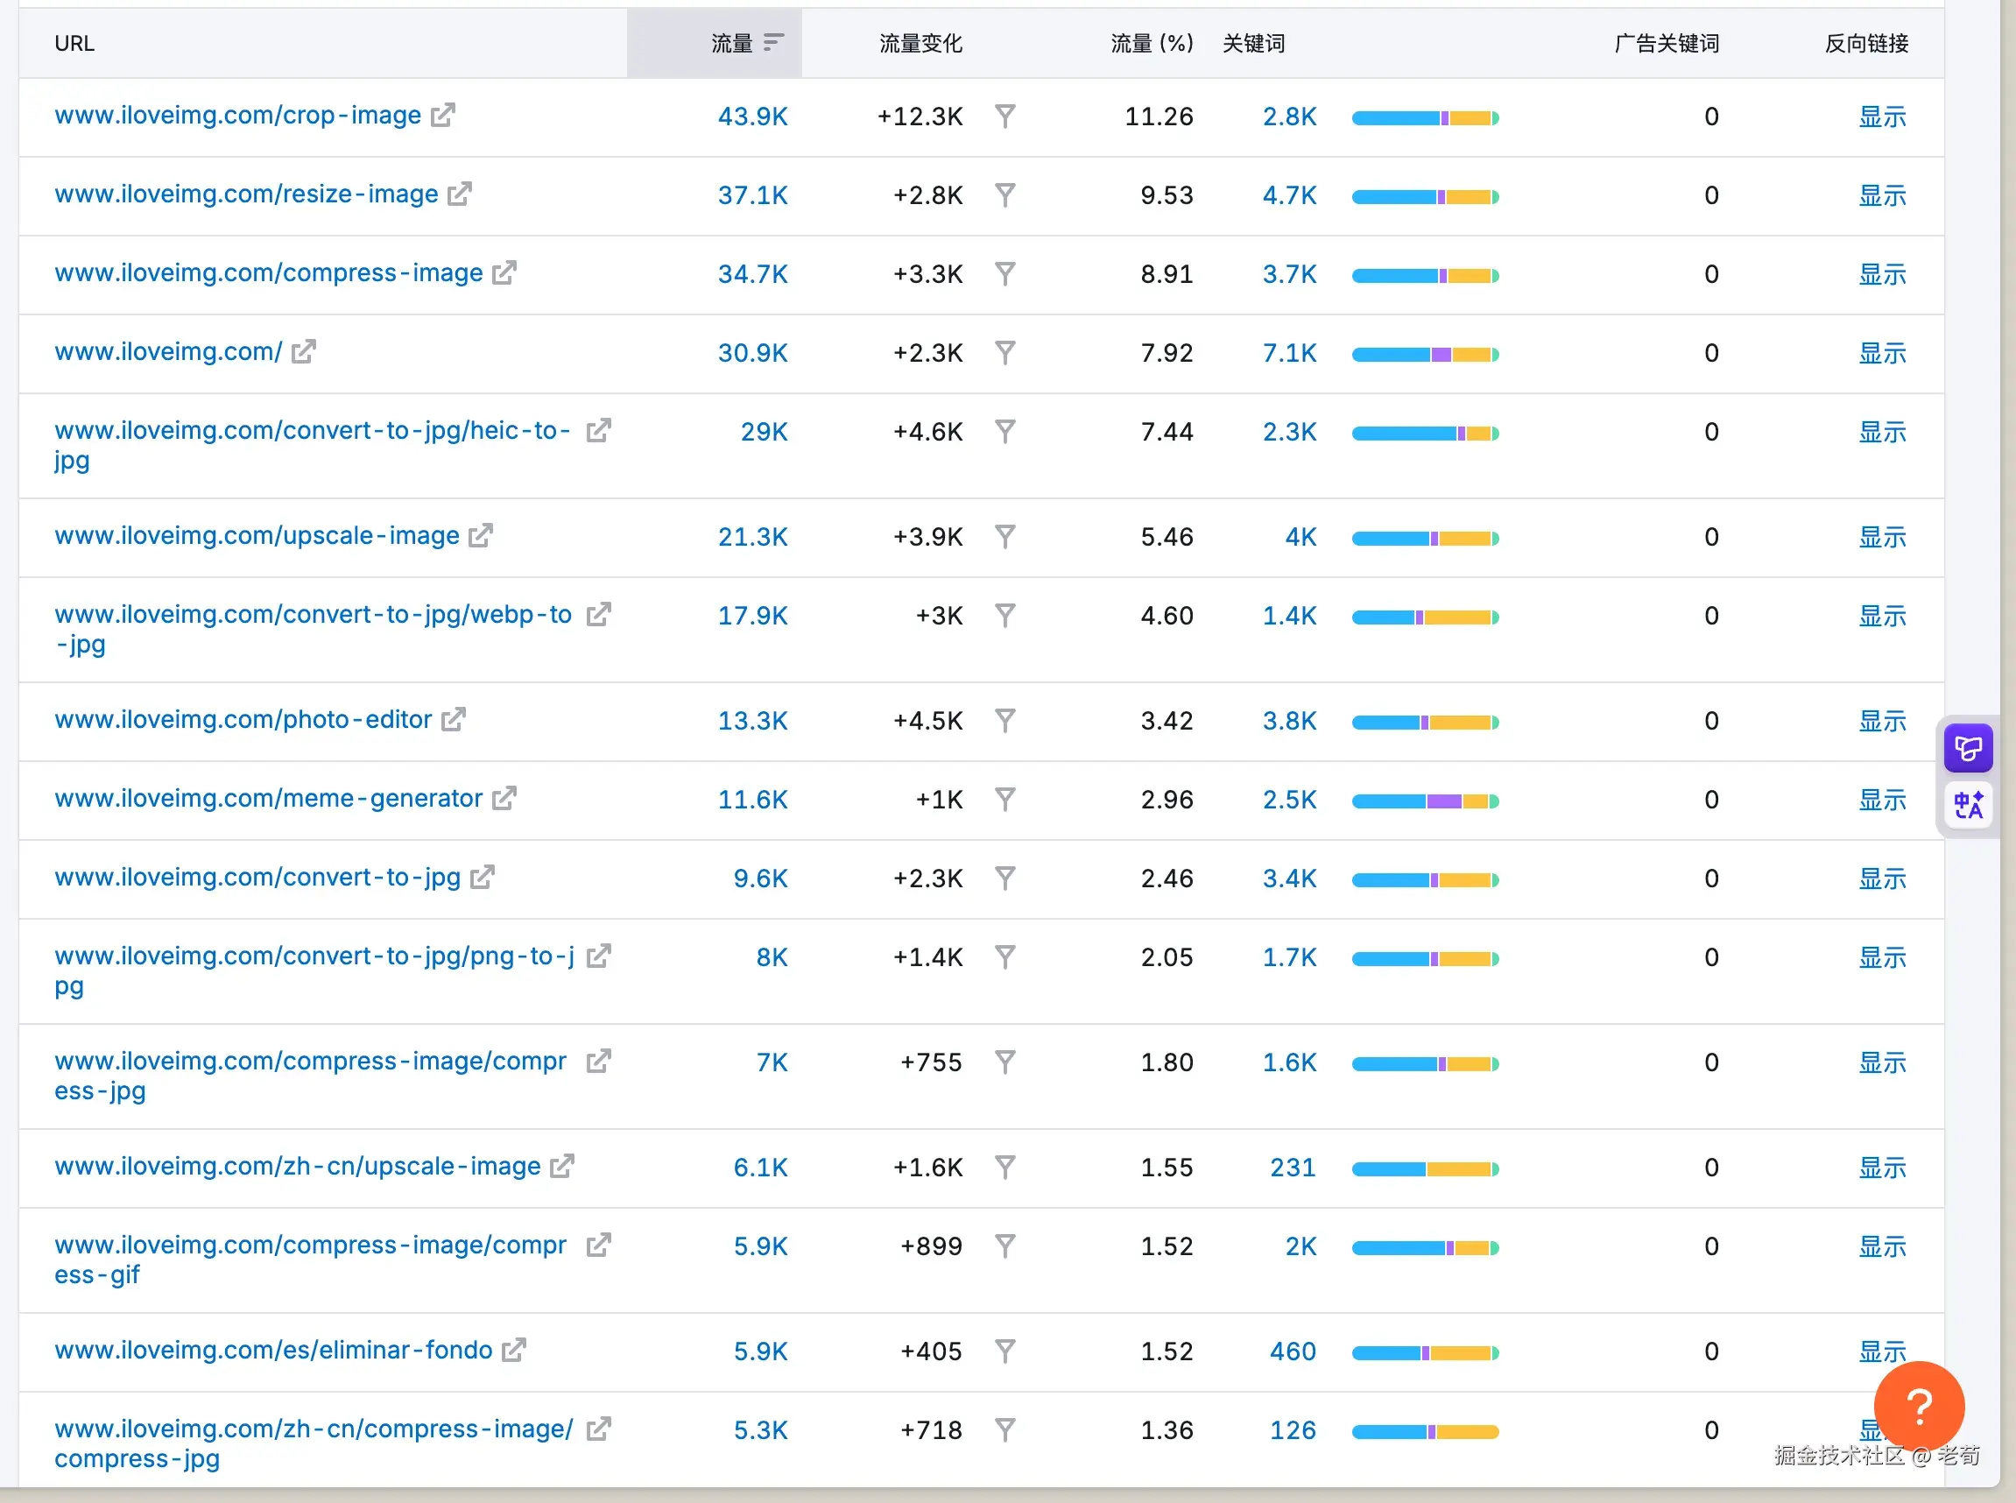Open external link icon for meme-generator URL
Image resolution: width=2016 pixels, height=1503 pixels.
[x=504, y=799]
